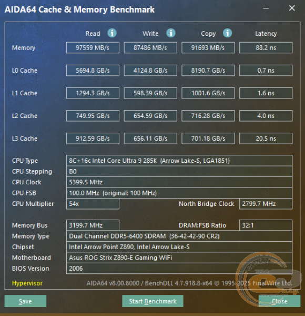Click the Write column header label

click(x=150, y=34)
